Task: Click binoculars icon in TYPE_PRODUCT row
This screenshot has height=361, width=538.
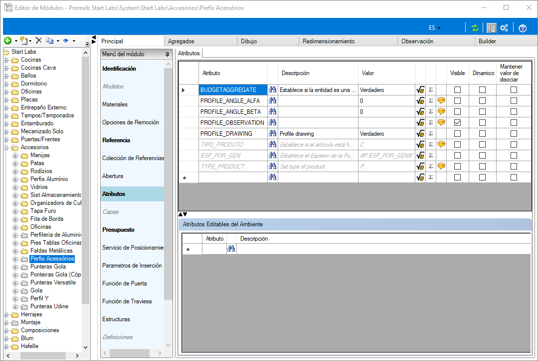Action: (272, 166)
